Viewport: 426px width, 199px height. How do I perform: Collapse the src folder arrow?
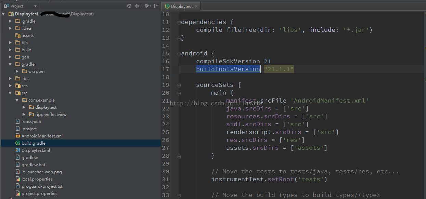tap(10, 93)
